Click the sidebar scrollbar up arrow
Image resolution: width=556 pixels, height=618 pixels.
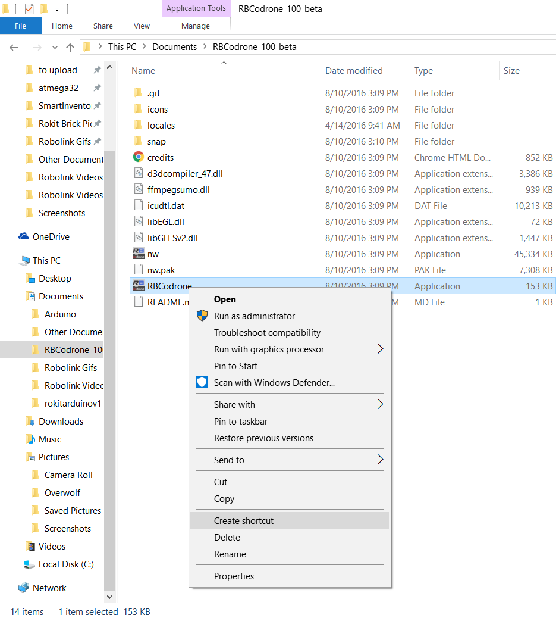coord(110,67)
